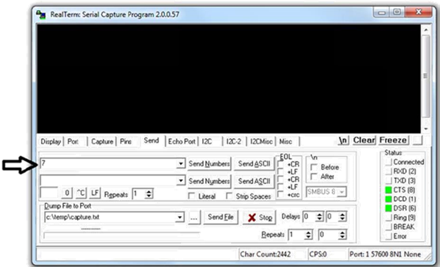Switch to the Echo Port tab
Screen dimensions: 440x267
click(x=182, y=141)
